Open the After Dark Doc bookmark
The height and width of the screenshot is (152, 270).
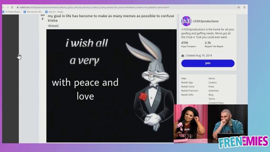tap(33, 12)
